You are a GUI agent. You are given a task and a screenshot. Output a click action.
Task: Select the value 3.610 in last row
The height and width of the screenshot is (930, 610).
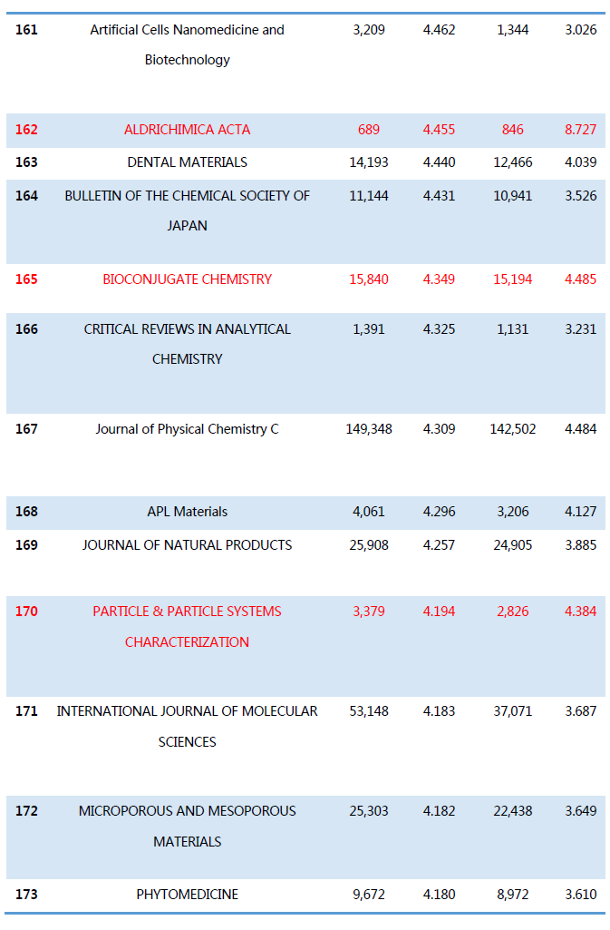tap(580, 895)
